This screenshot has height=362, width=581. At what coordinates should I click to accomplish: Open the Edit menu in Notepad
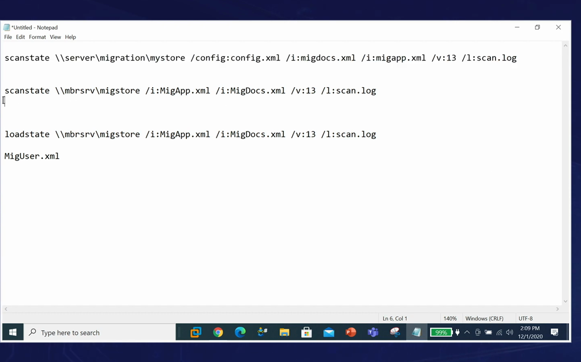(x=21, y=37)
